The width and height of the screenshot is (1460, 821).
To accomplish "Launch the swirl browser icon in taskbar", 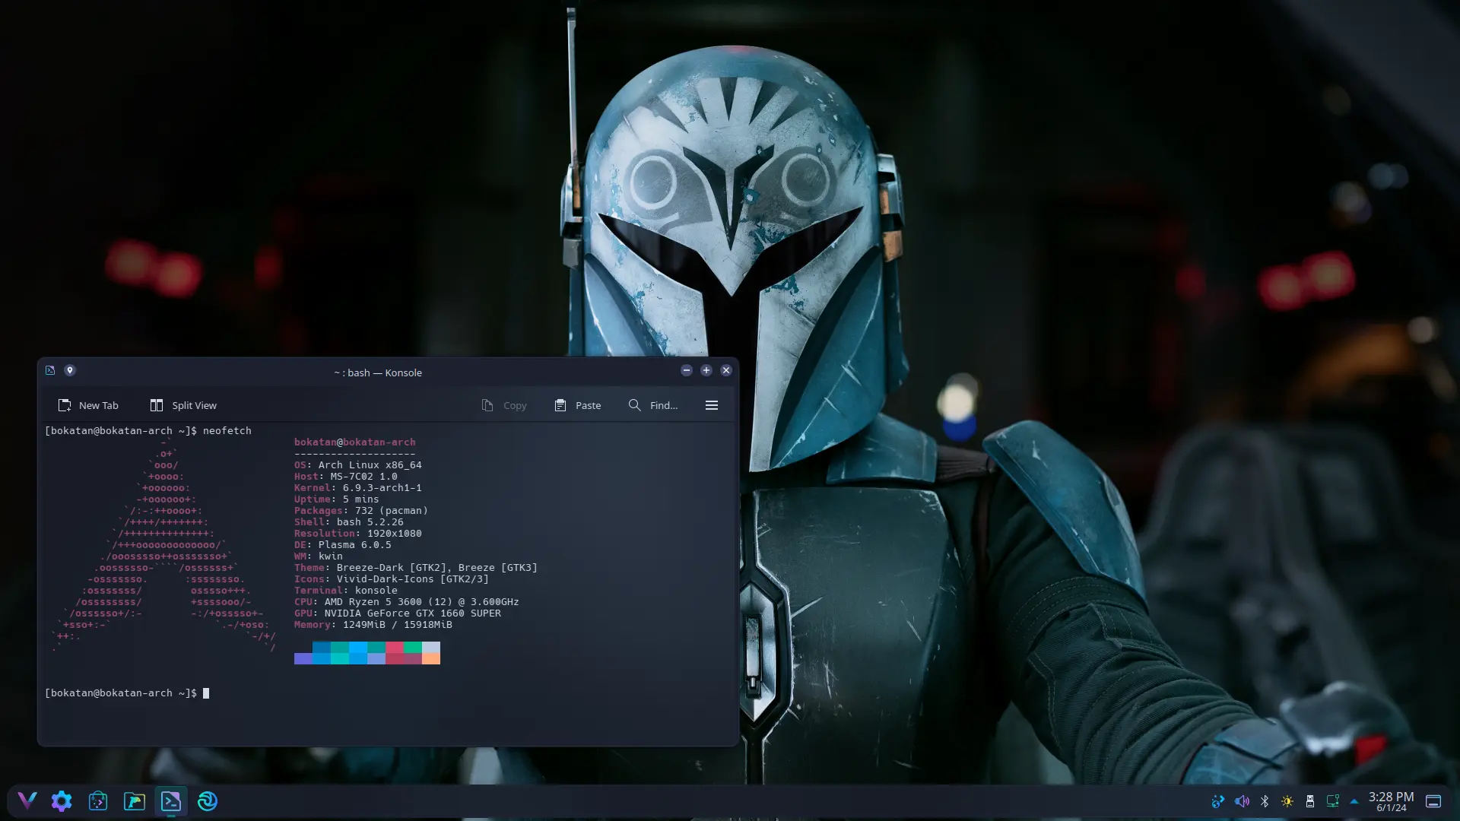I will click(208, 800).
